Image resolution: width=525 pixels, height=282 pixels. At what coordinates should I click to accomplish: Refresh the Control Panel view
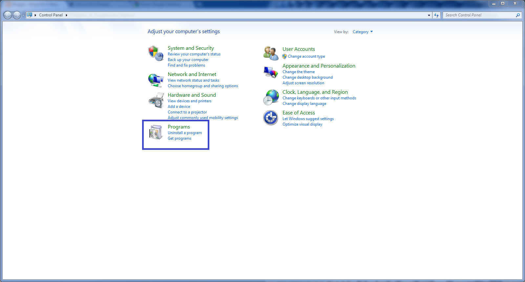436,15
